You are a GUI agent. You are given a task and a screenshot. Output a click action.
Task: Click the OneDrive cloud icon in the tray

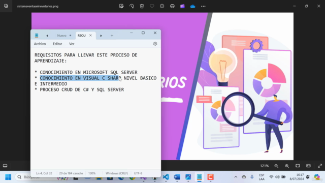coord(244,177)
